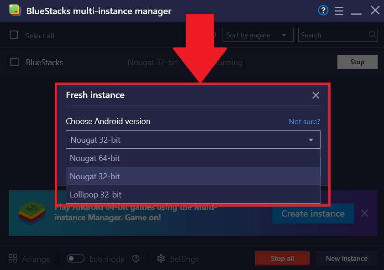
Task: Click the Stop all button
Action: click(x=282, y=259)
